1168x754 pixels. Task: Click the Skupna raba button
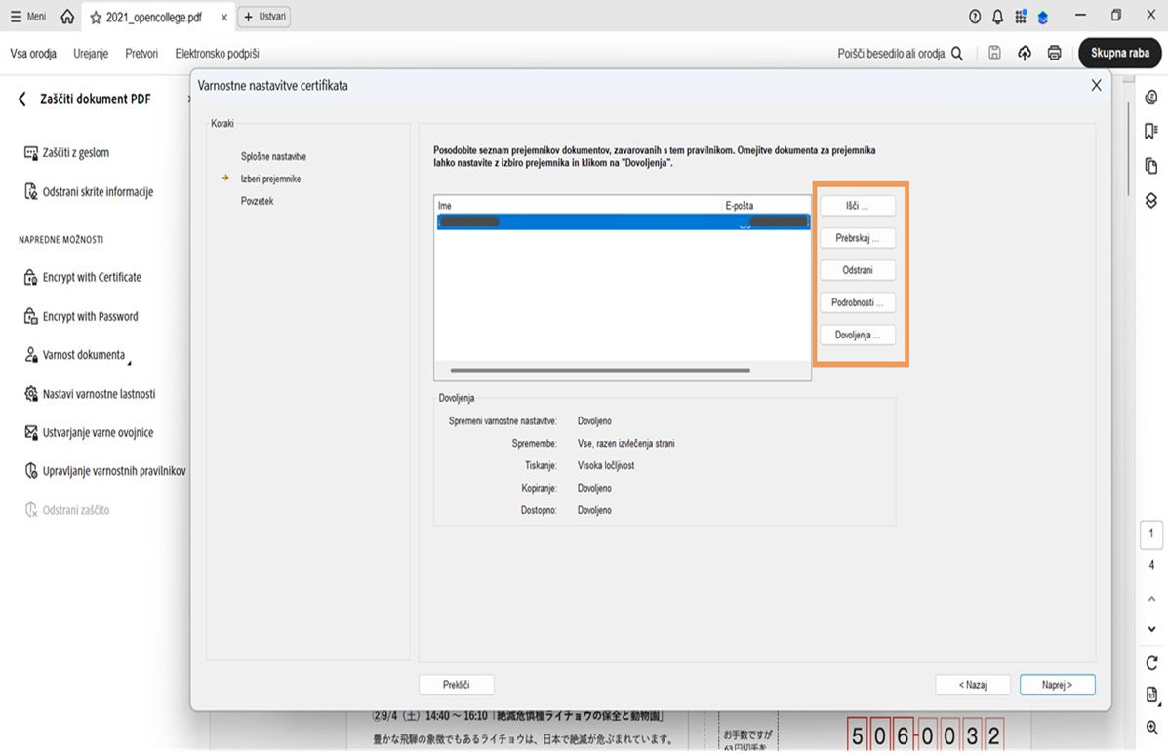pyautogui.click(x=1119, y=52)
